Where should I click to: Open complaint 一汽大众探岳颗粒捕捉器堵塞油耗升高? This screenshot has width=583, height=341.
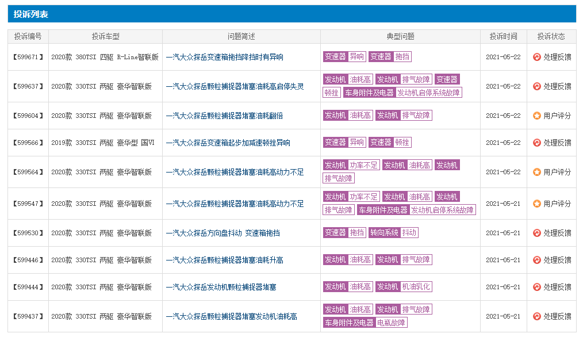pyautogui.click(x=225, y=260)
